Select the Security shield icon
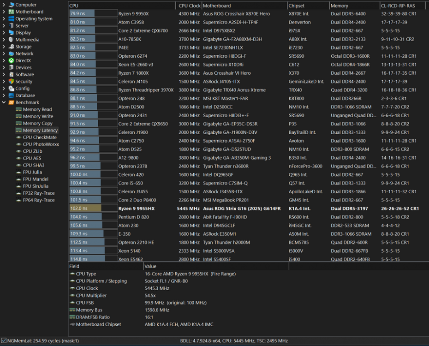This screenshot has width=429, height=346. pyautogui.click(x=12, y=82)
